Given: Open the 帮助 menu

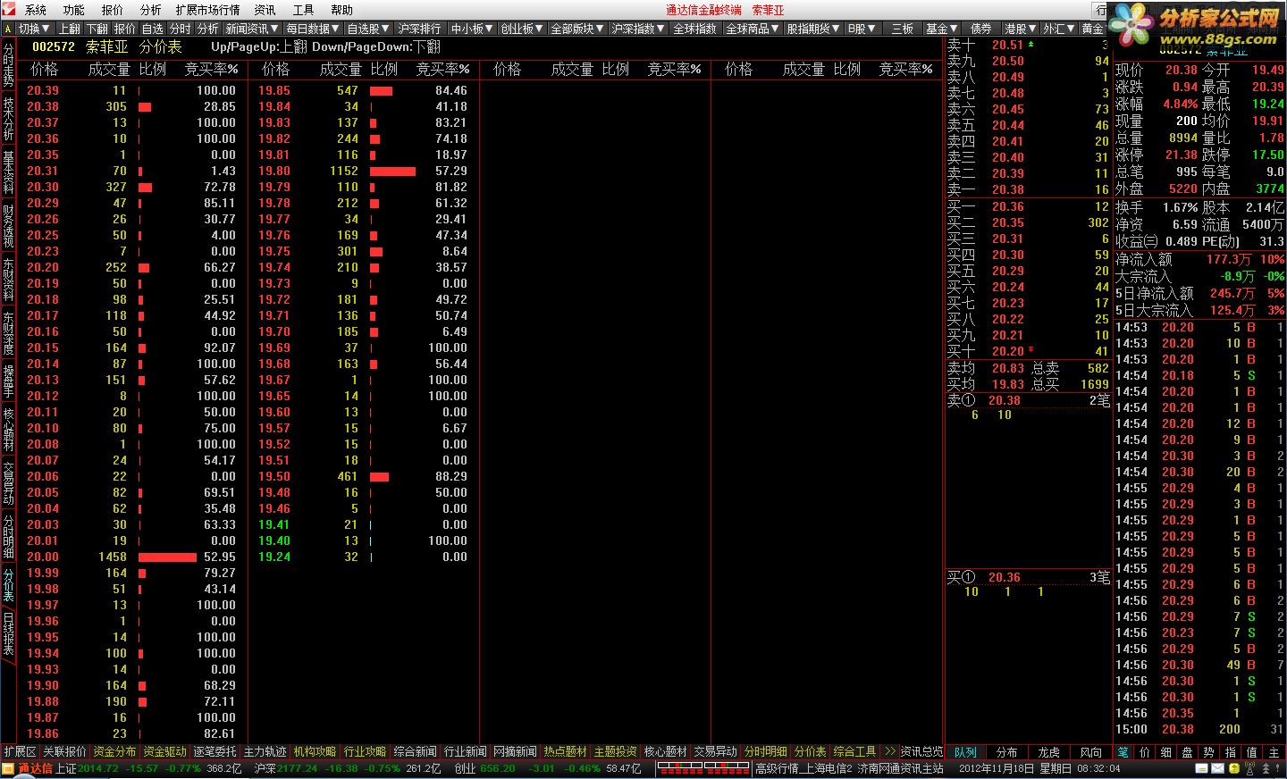Looking at the screenshot, I should pyautogui.click(x=341, y=10).
